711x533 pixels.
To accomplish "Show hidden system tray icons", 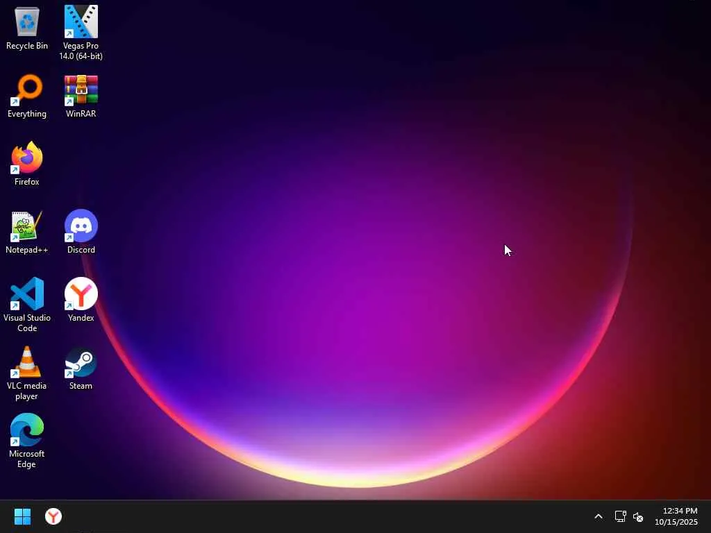I will tap(599, 516).
